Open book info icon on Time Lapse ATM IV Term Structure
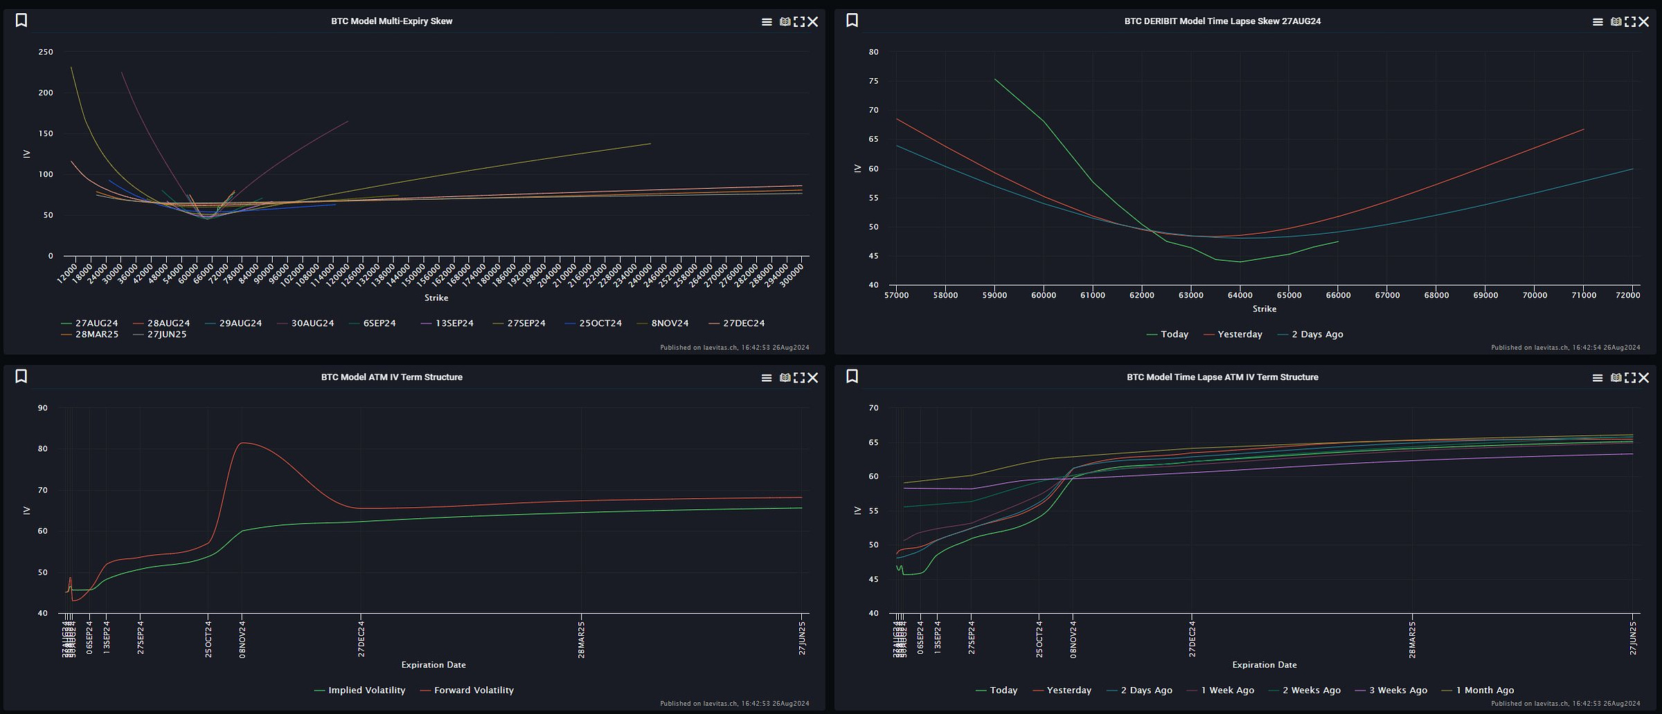The height and width of the screenshot is (714, 1662). pyautogui.click(x=1616, y=378)
